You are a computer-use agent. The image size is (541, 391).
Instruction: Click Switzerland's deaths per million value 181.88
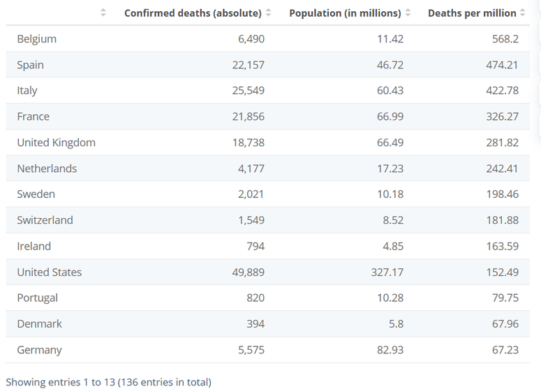pyautogui.click(x=503, y=220)
